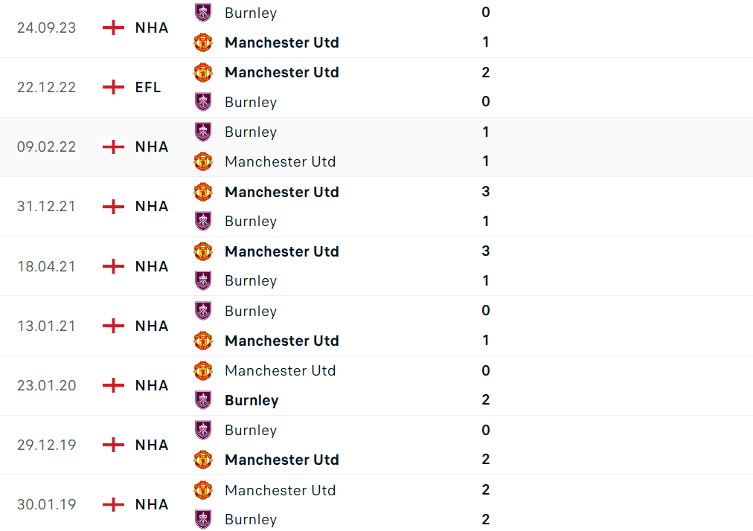Click Manchester Utd crest in 24.09.23 match
Viewport: 753px width, 531px height.
point(203,42)
